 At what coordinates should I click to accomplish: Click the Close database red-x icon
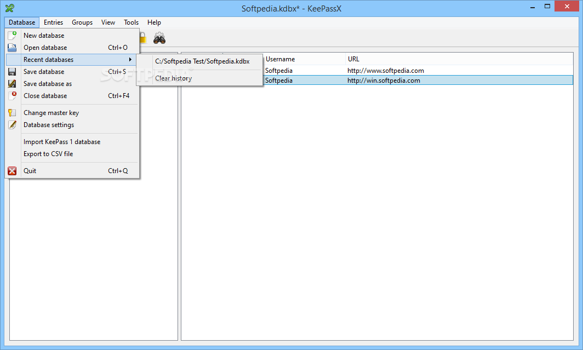coord(12,95)
